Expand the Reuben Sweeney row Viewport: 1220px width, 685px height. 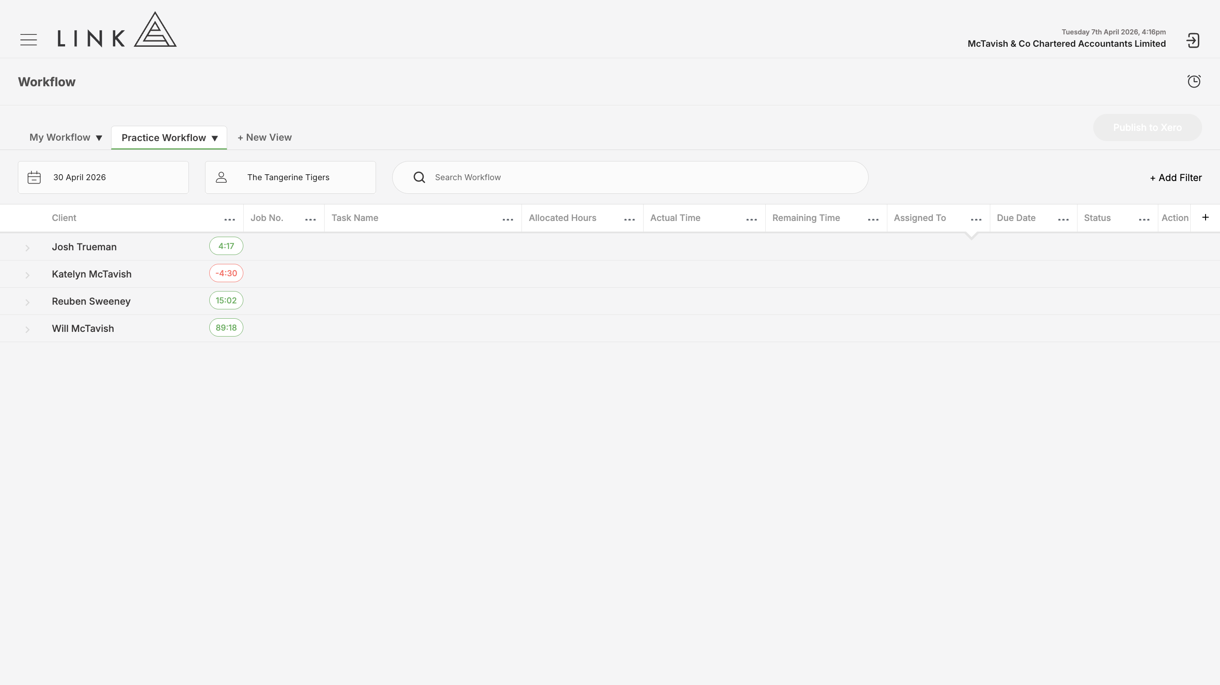[28, 302]
